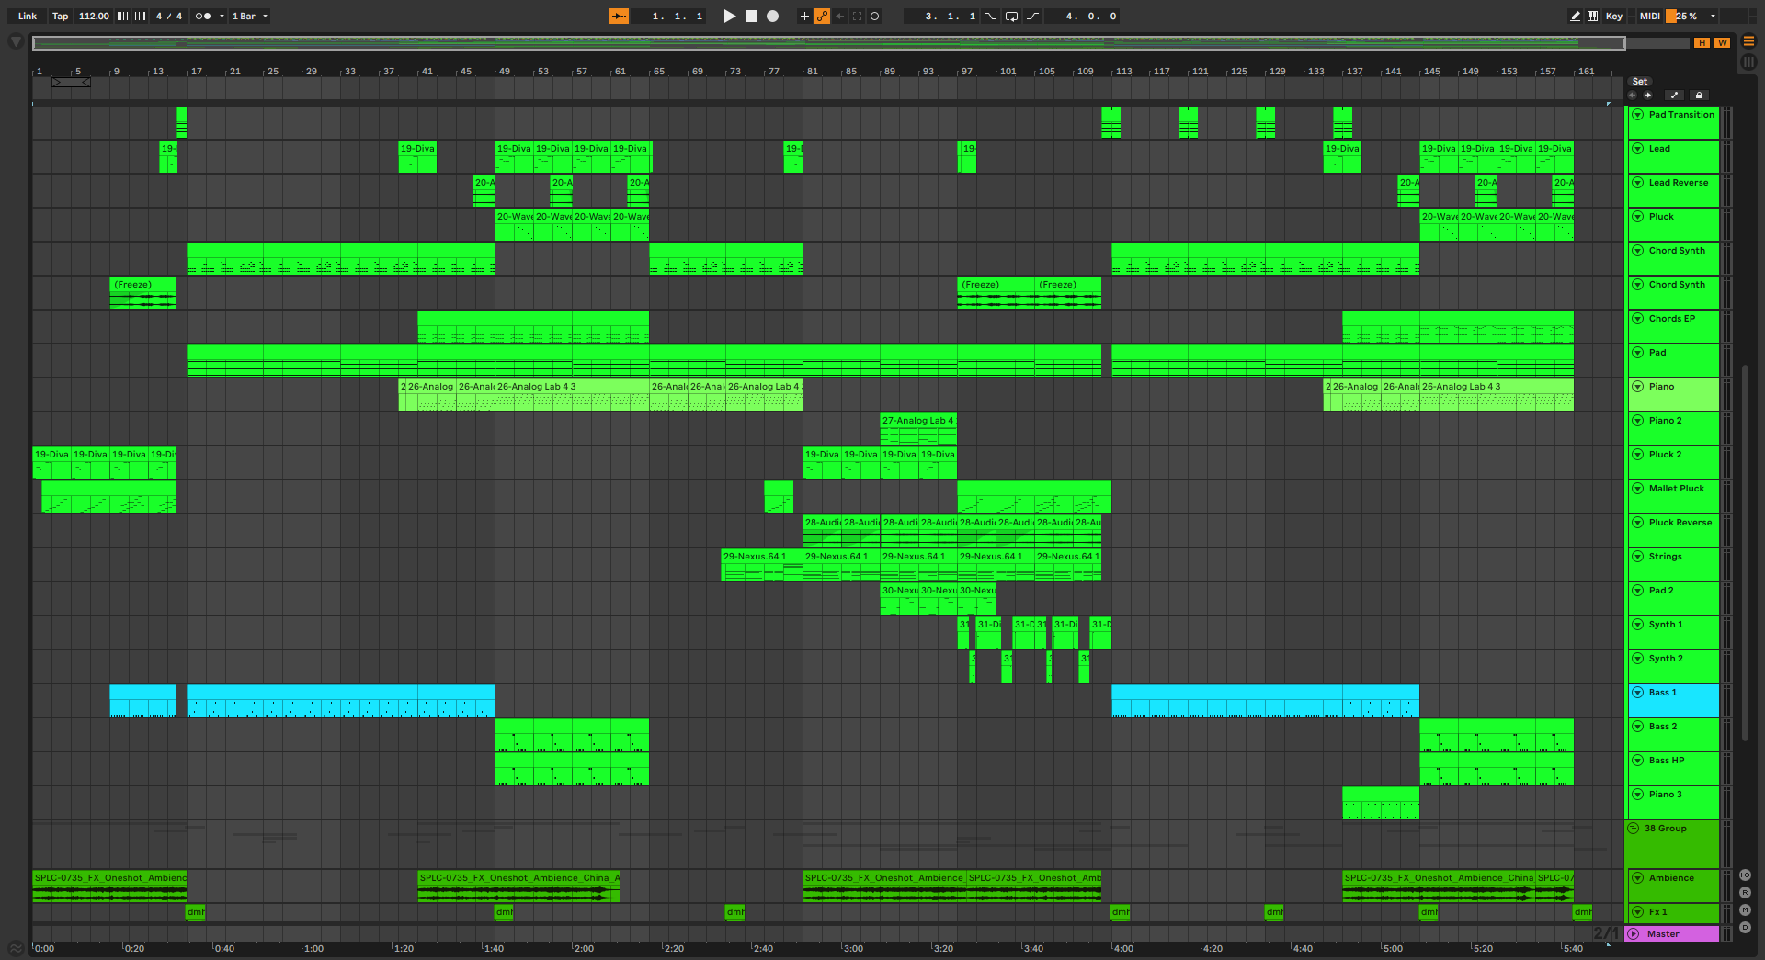This screenshot has height=960, width=1765.
Task: Show the Returns with R button
Action: [x=1745, y=893]
